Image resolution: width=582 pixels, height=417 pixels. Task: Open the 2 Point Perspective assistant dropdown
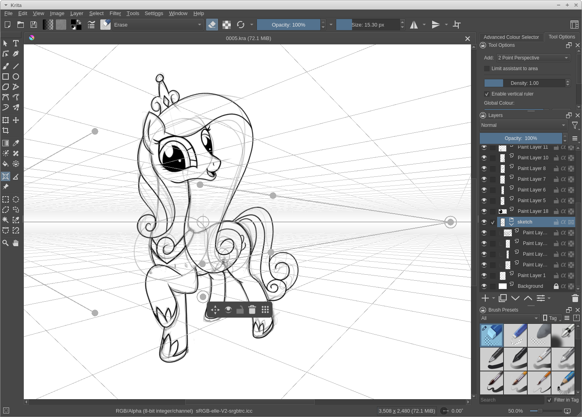[x=534, y=58]
